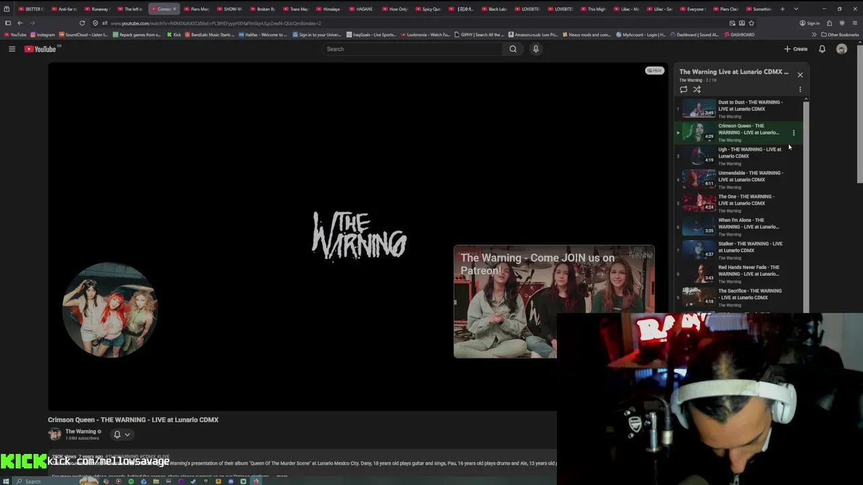Open The Warning channel name link
The image size is (863, 485).
click(80, 431)
